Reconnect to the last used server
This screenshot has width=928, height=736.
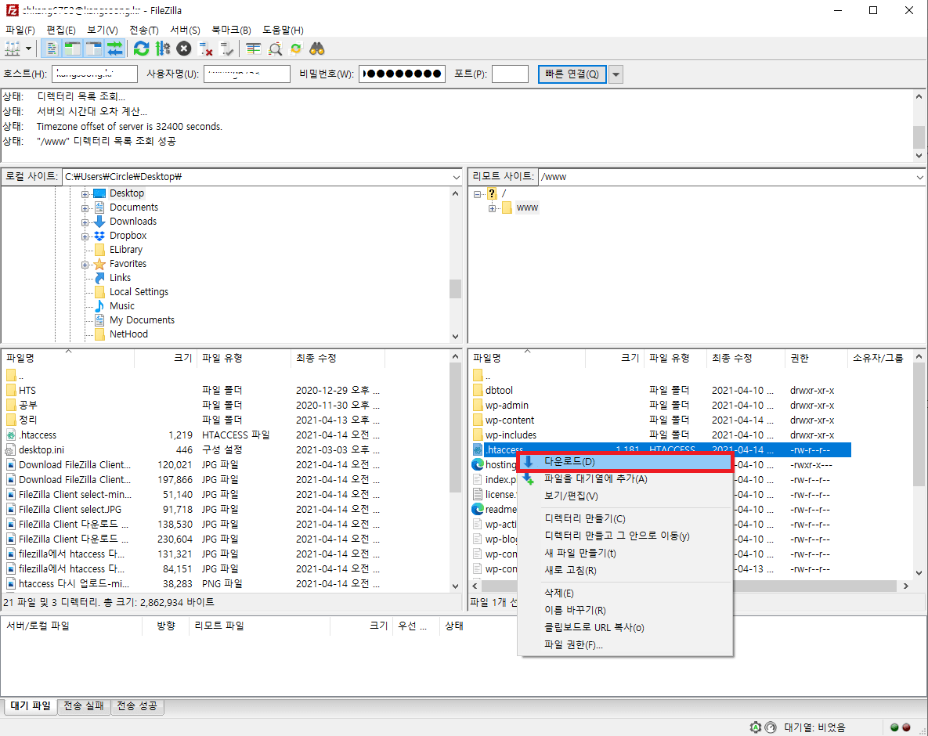[x=225, y=48]
